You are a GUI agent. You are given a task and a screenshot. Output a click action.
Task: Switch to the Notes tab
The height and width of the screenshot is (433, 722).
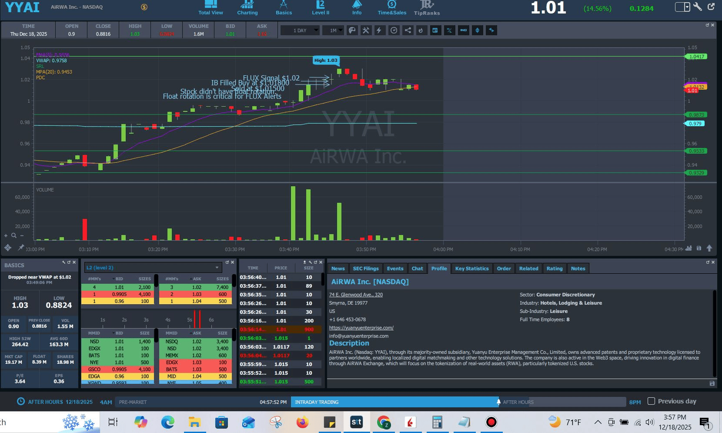(x=578, y=269)
